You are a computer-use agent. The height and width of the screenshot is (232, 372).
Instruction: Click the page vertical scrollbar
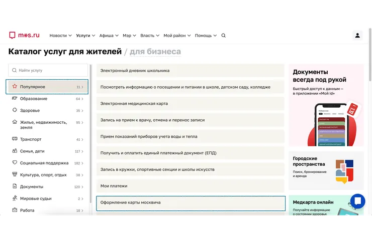pyautogui.click(x=370, y=55)
